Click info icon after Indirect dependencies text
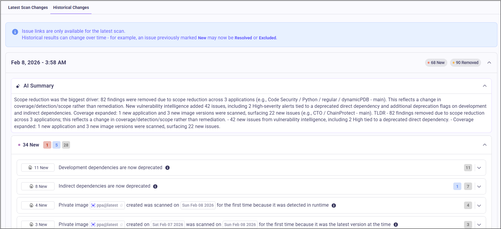The image size is (501, 229). click(x=155, y=186)
